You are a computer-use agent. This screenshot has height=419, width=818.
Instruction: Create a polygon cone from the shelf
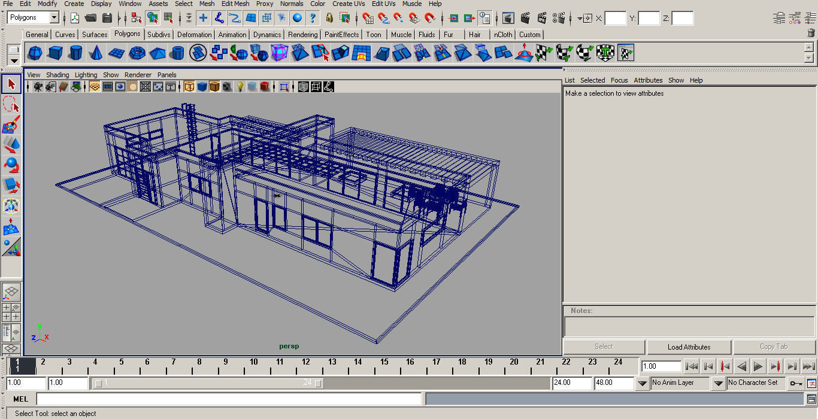coord(96,53)
